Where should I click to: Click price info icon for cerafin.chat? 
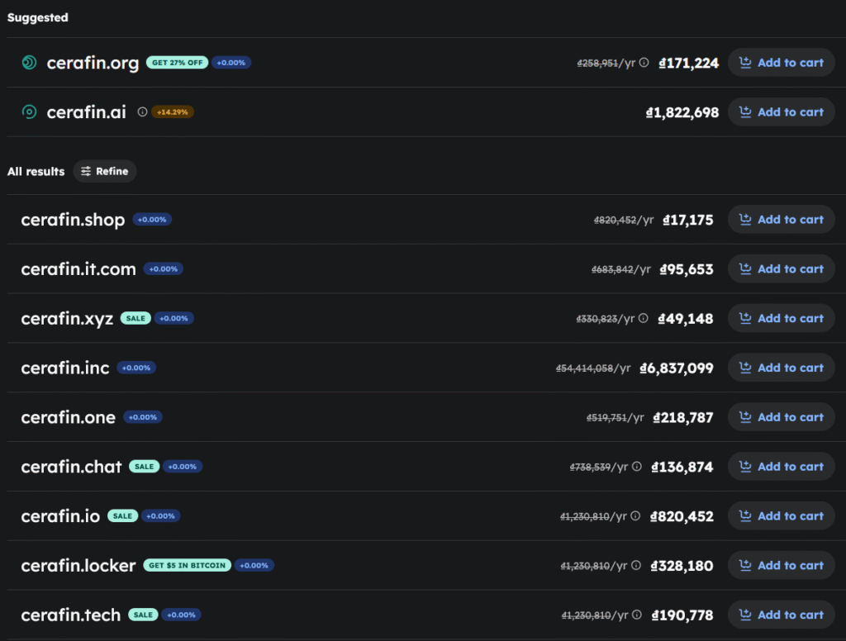(637, 467)
